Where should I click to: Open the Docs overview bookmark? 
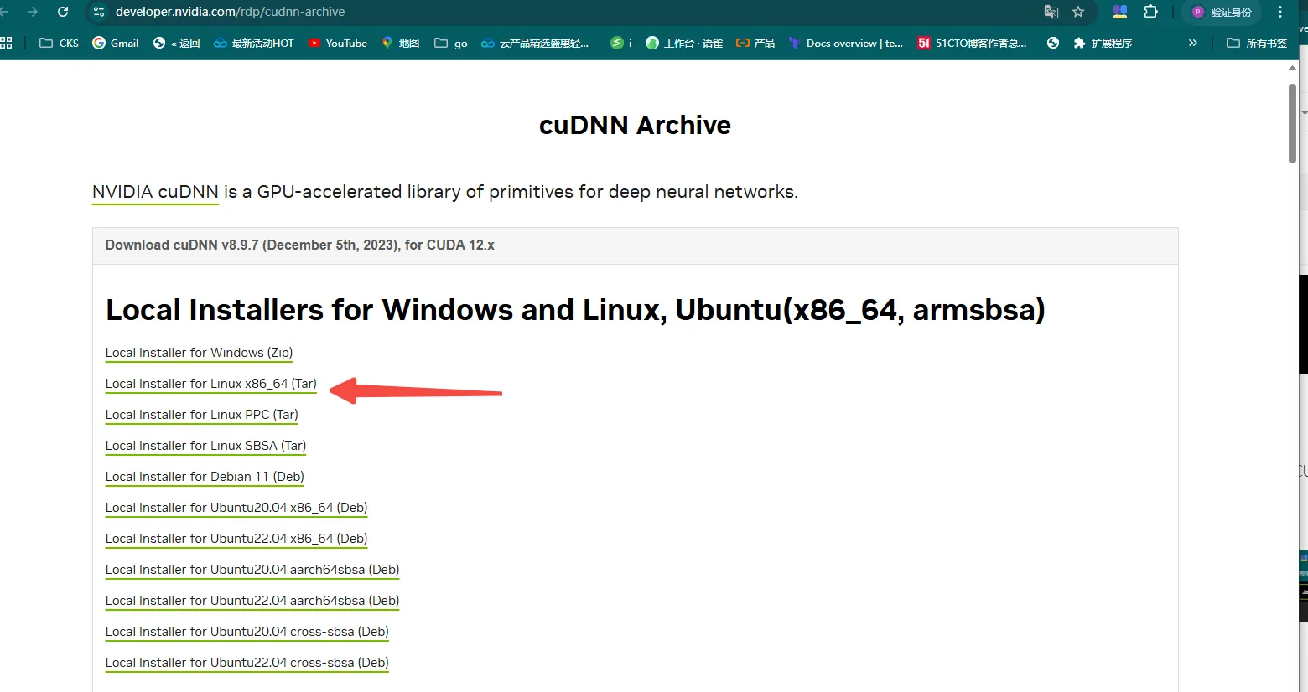(x=845, y=43)
